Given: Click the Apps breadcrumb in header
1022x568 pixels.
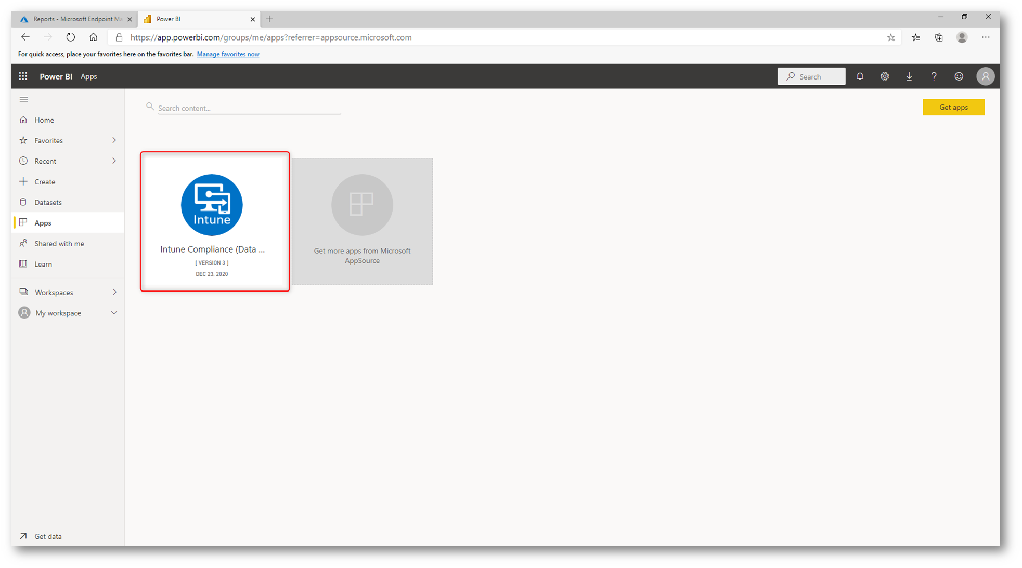Looking at the screenshot, I should coord(88,76).
